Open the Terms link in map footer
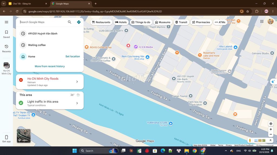Screen dimensions: 277x155 [x=220, y=145]
